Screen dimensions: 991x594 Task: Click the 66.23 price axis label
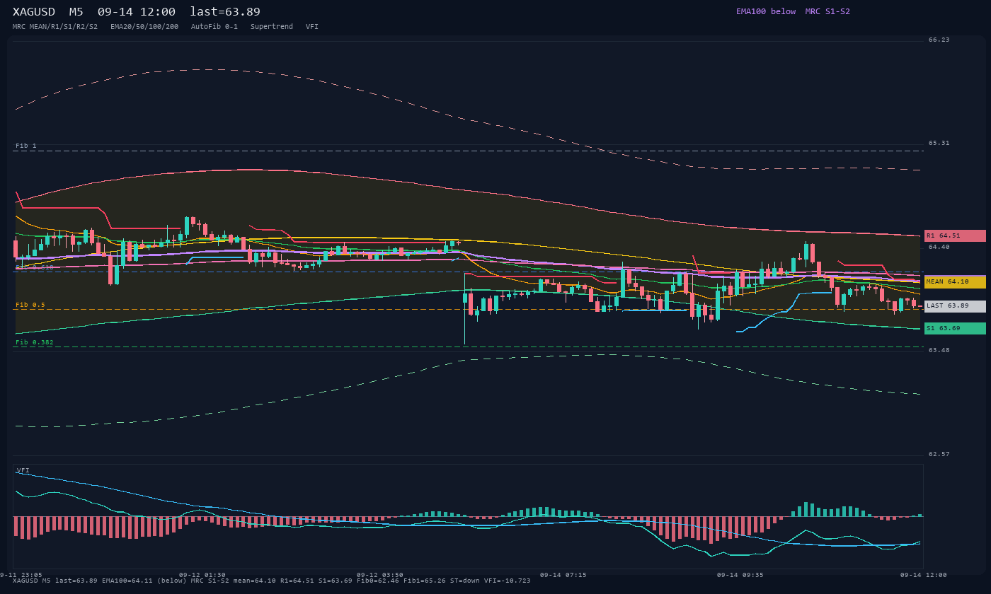tap(939, 40)
